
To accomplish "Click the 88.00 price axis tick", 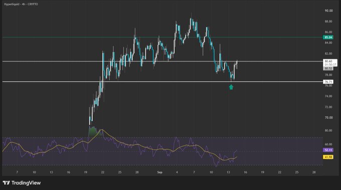I will click(328, 21).
